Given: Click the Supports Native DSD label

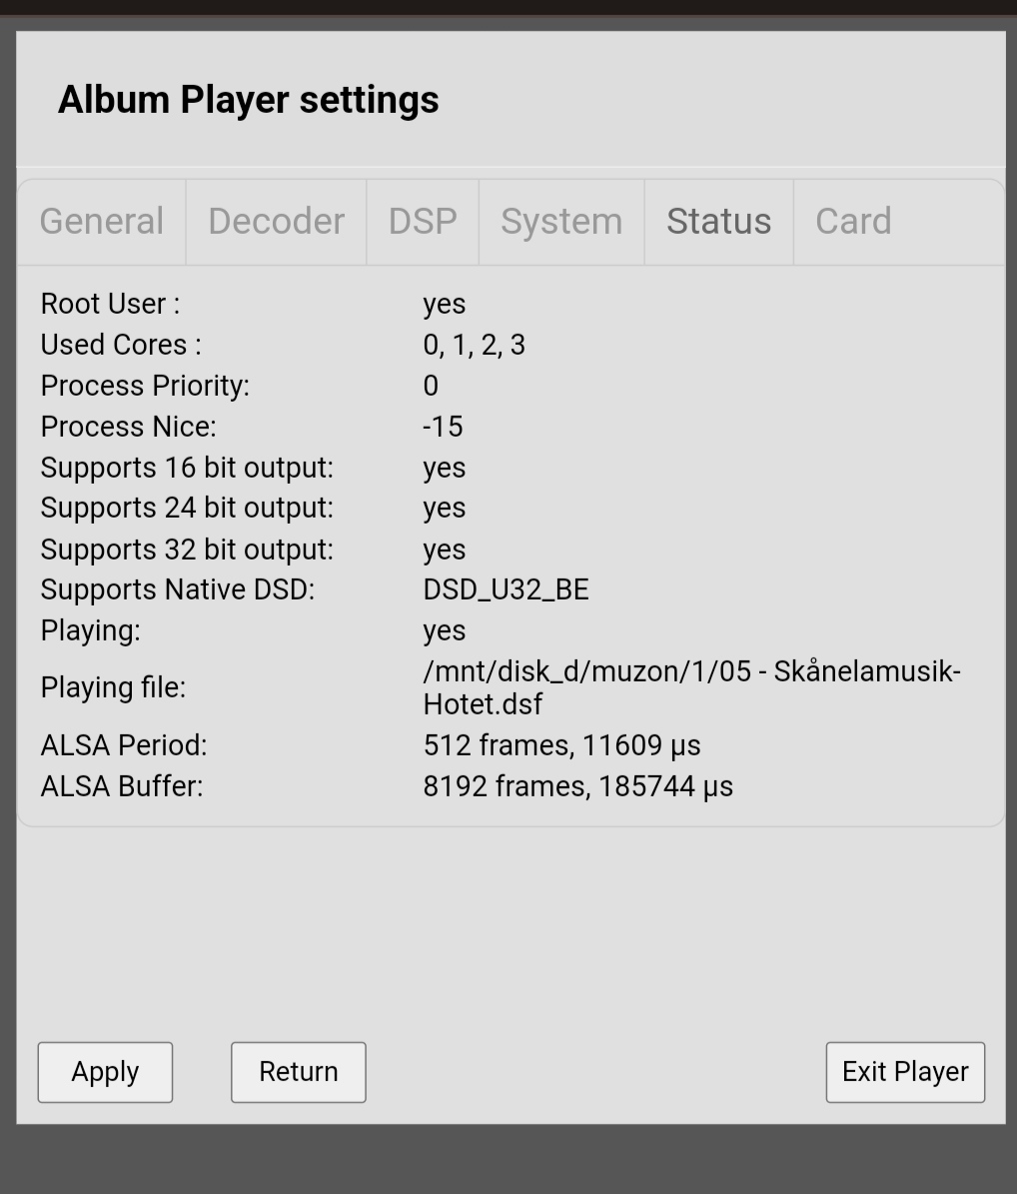Looking at the screenshot, I should click(x=177, y=590).
